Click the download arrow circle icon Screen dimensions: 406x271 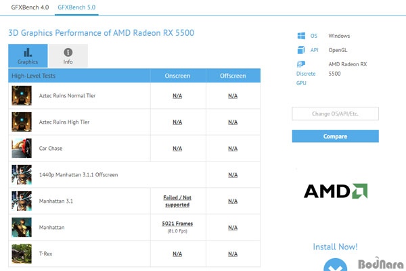pyautogui.click(x=336, y=265)
